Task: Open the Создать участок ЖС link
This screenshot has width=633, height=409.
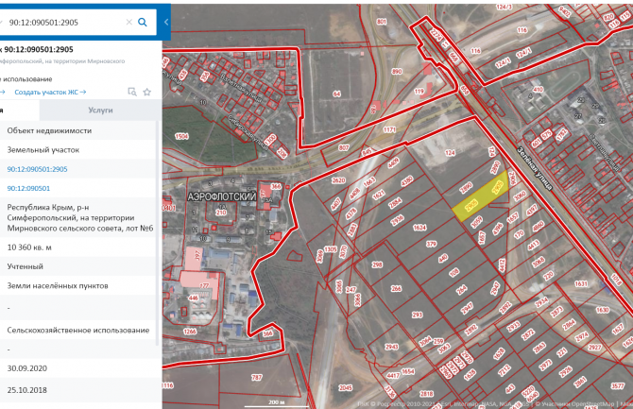Action: click(x=50, y=92)
